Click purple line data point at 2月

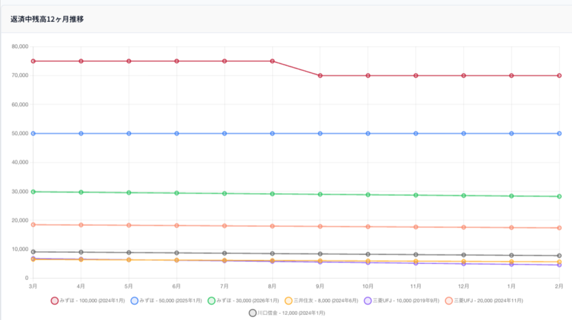[x=559, y=265]
